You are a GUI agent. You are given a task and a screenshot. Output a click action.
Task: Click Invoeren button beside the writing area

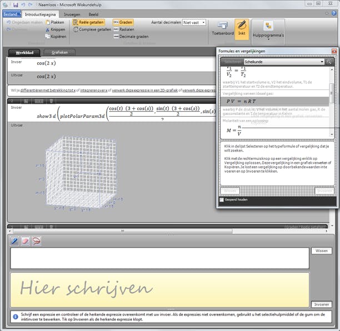(322, 304)
